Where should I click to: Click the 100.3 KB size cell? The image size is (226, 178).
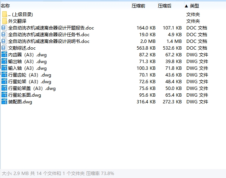[146, 68]
